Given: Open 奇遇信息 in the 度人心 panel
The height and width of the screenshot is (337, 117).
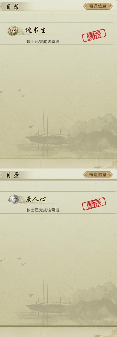Looking at the screenshot, I should [x=98, y=175].
